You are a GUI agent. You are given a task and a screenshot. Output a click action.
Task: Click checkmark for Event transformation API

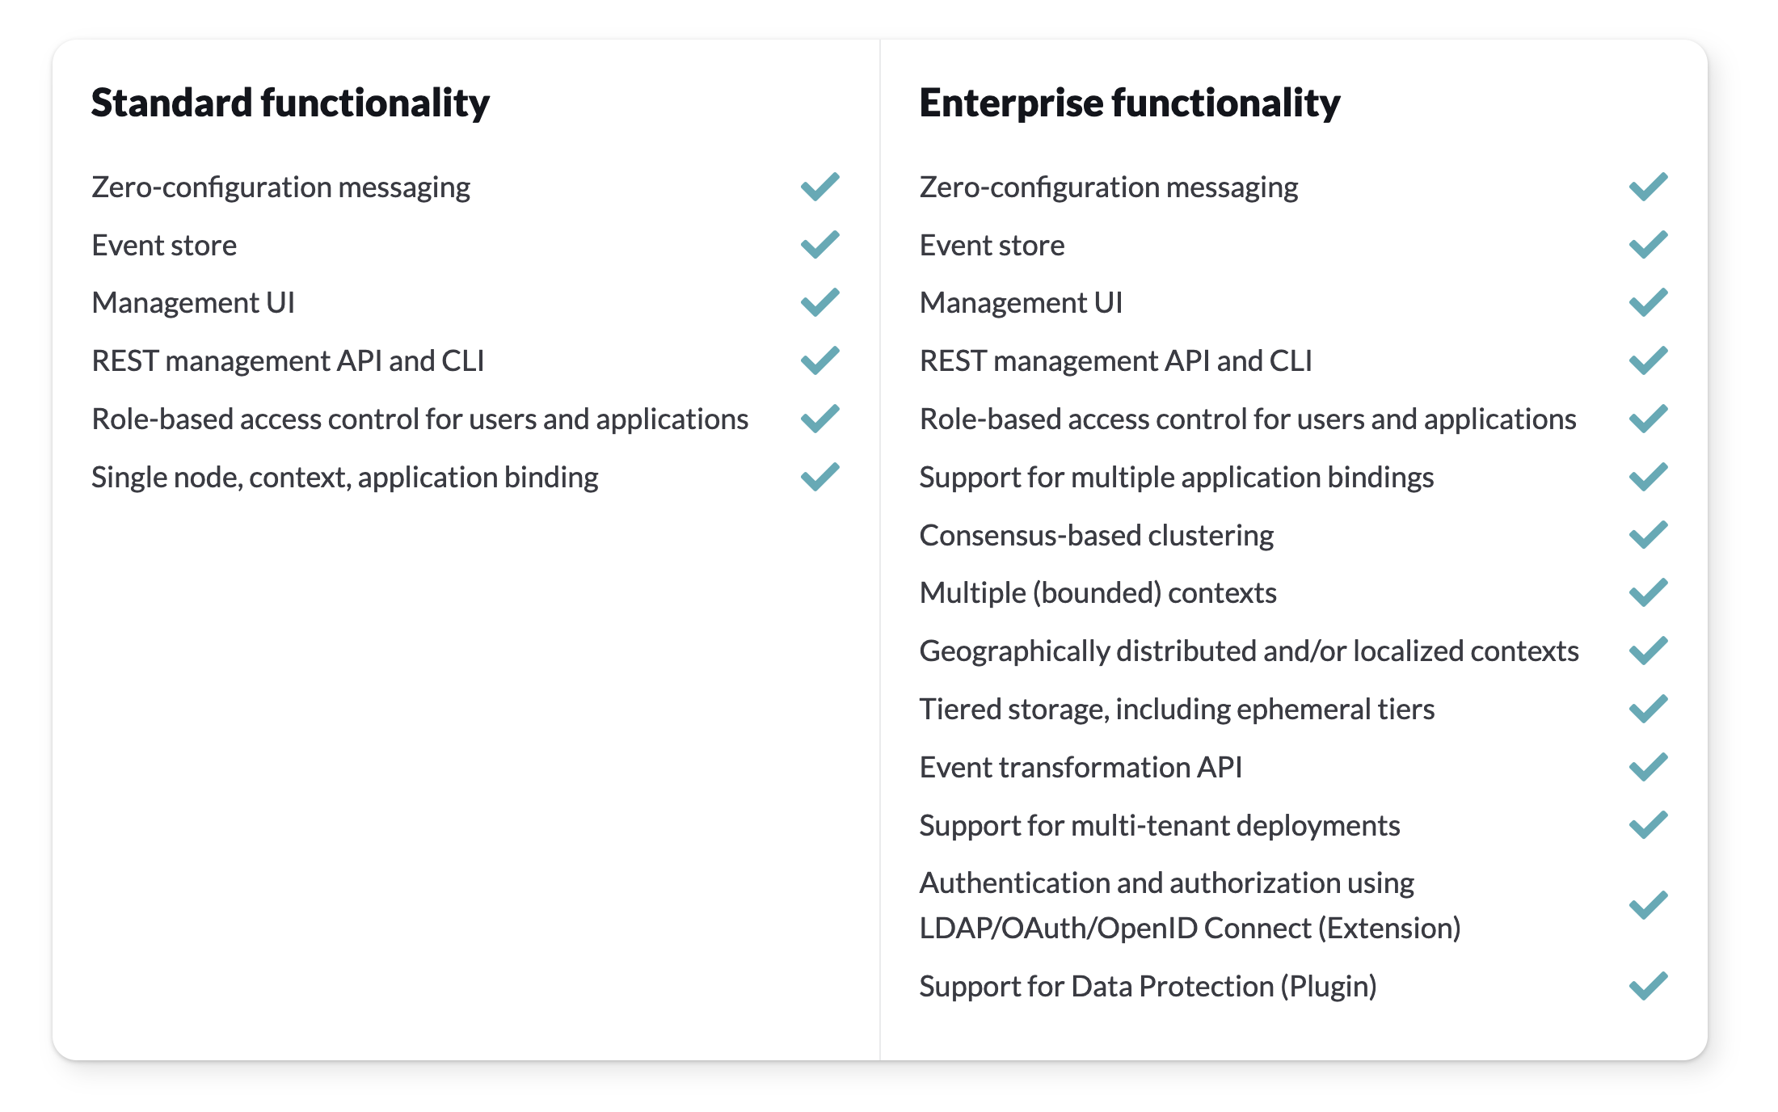click(x=1648, y=767)
